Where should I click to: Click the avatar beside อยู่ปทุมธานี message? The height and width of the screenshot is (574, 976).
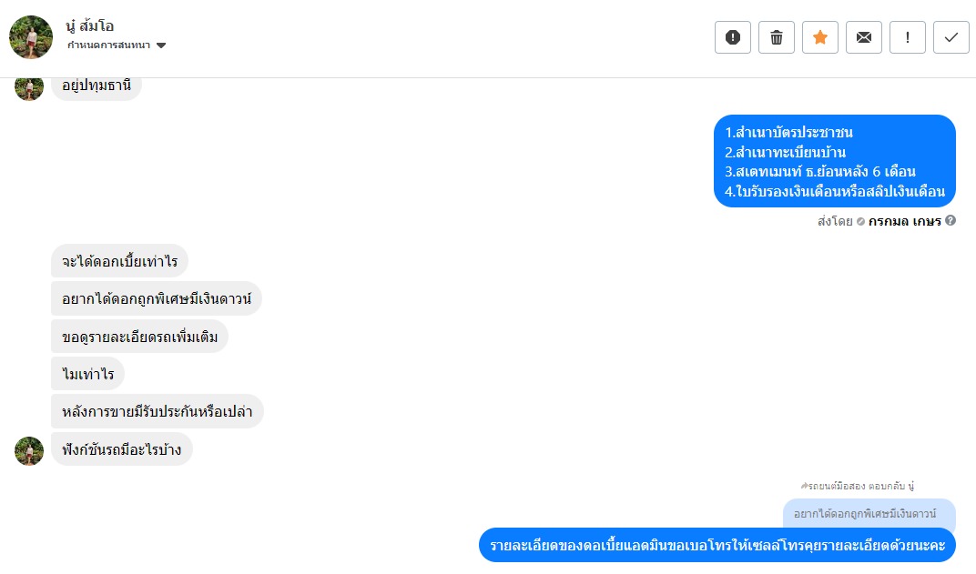click(29, 87)
